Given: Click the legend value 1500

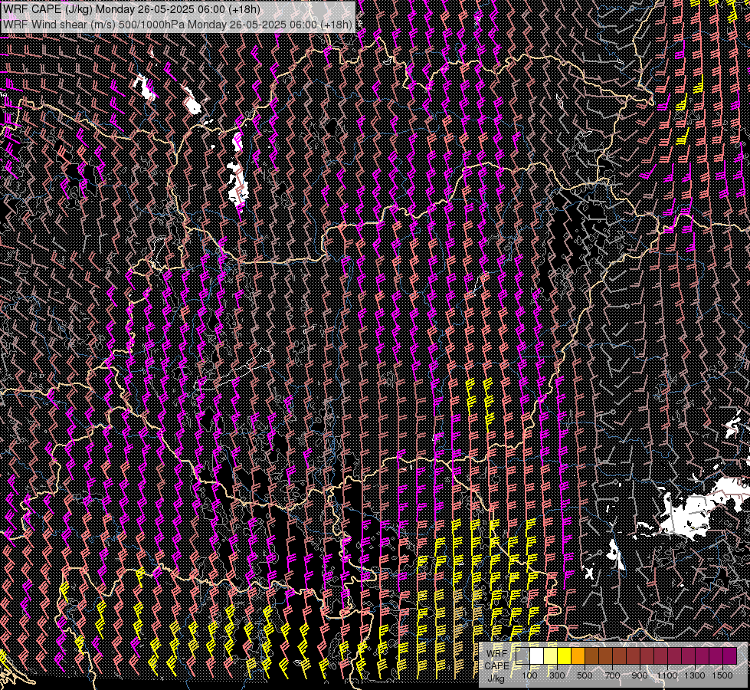Looking at the screenshot, I should 722,675.
